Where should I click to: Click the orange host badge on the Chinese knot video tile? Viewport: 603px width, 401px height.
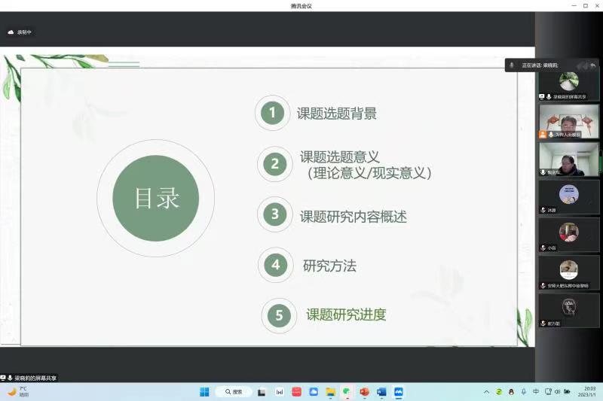point(543,135)
